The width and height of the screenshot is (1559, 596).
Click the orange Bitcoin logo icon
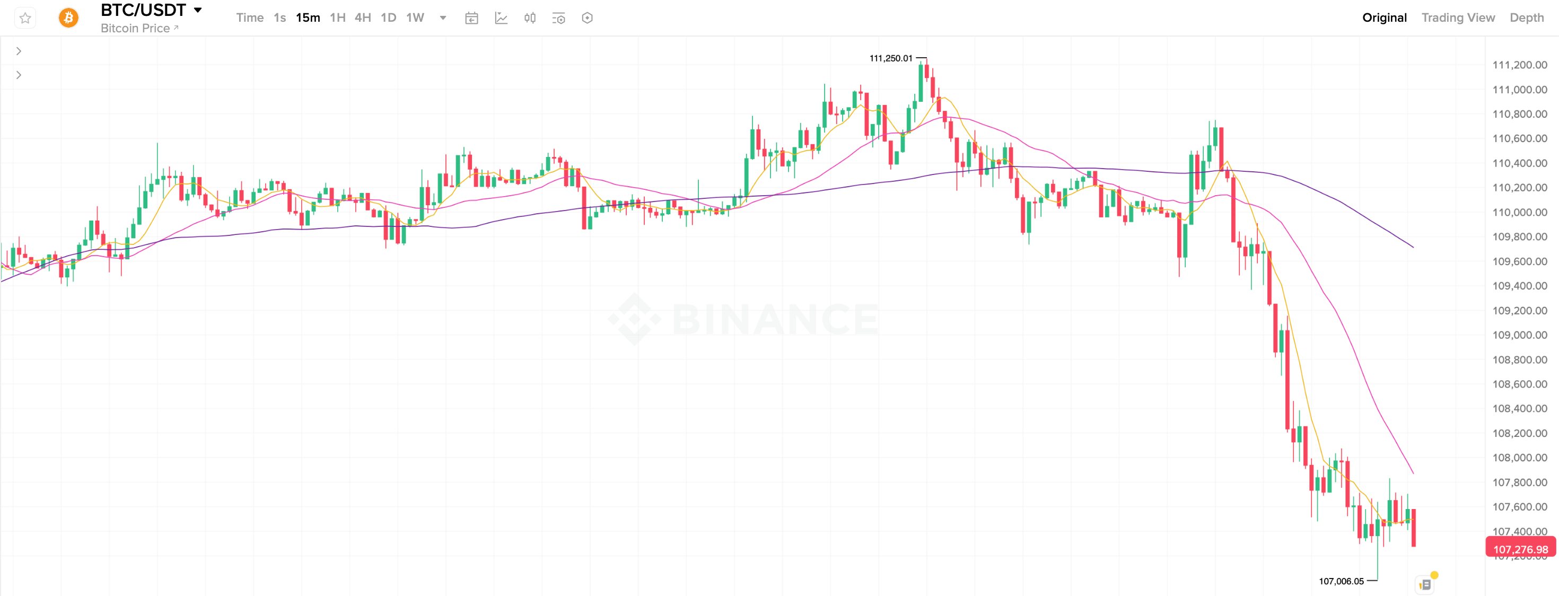(x=68, y=18)
